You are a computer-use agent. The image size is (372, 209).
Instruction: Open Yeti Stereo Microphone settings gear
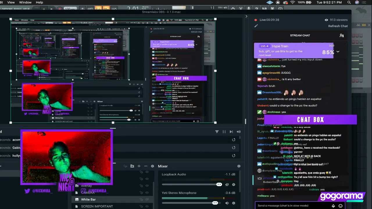coord(234,203)
